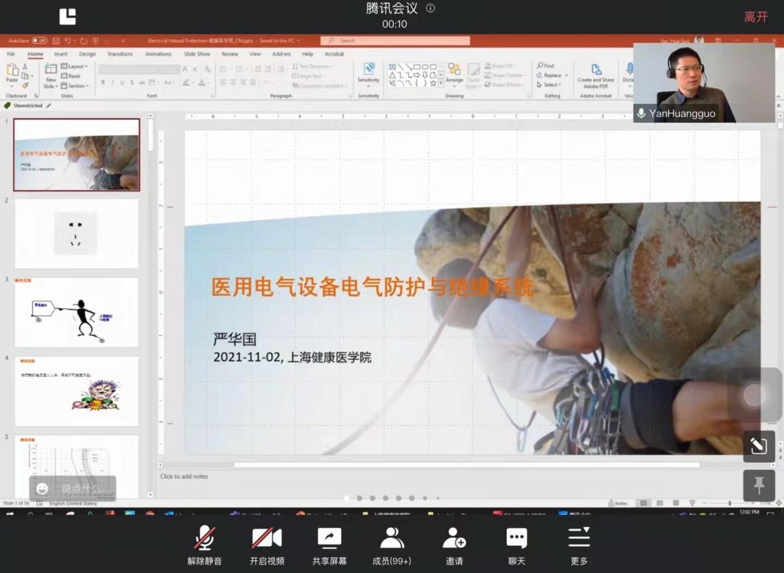This screenshot has height=573, width=784.
Task: Switch to the Transitions ribbon tab
Action: click(120, 54)
